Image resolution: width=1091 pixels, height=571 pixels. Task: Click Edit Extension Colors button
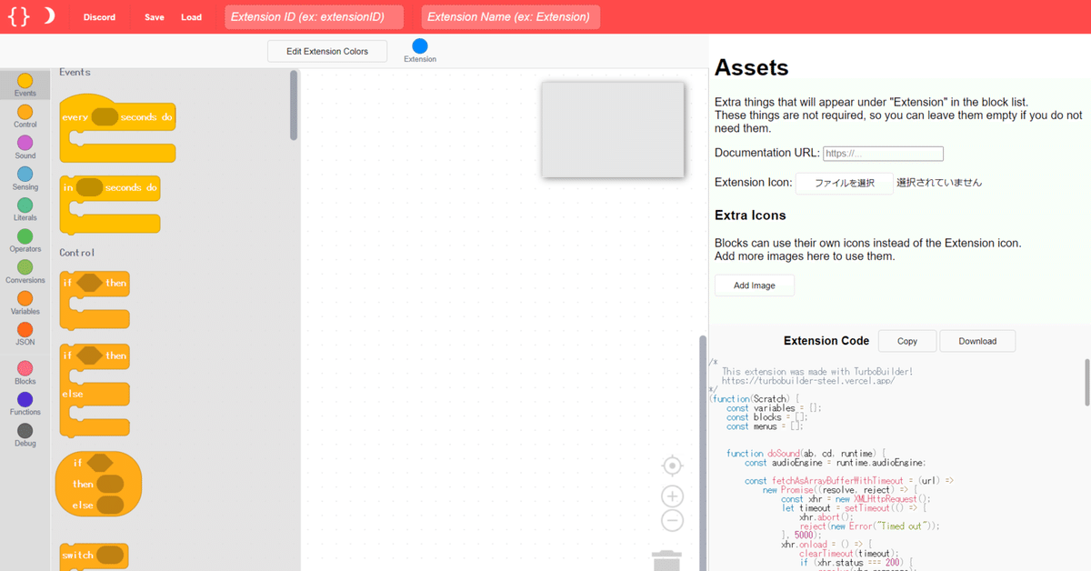tap(327, 51)
